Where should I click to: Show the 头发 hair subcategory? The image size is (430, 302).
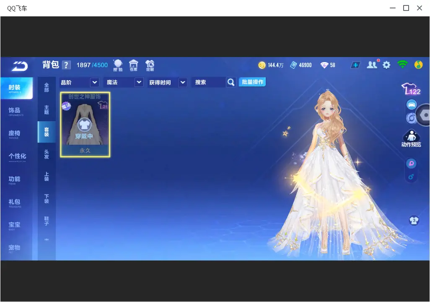click(47, 154)
